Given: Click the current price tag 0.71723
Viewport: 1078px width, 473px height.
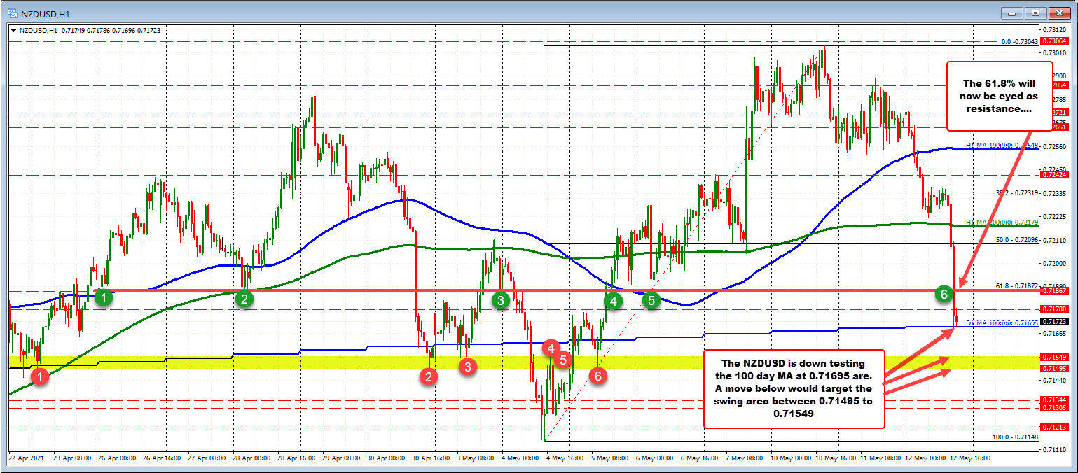Looking at the screenshot, I should pos(1053,321).
